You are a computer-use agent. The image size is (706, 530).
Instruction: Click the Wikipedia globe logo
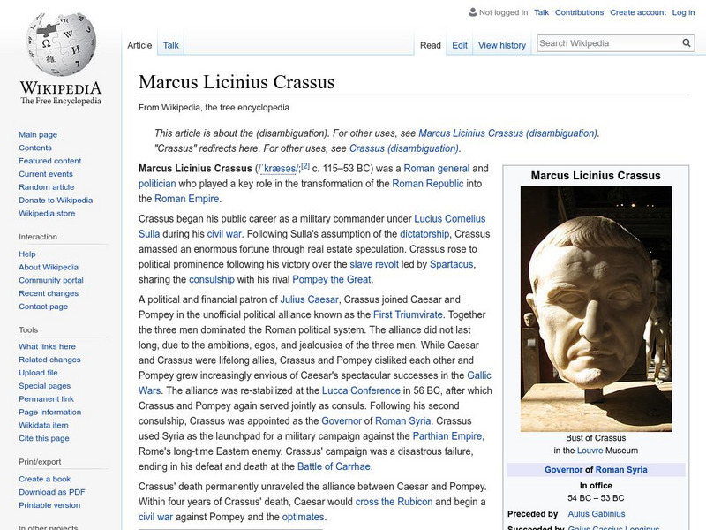pyautogui.click(x=61, y=44)
